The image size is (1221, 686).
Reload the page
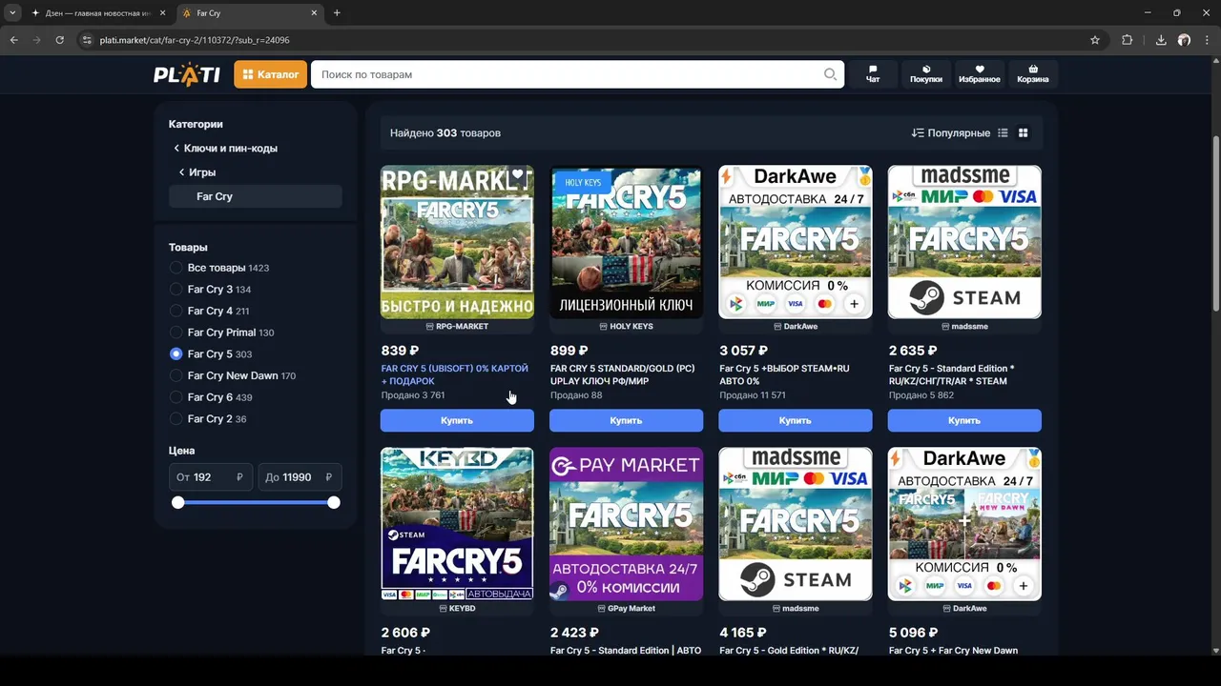coord(59,40)
